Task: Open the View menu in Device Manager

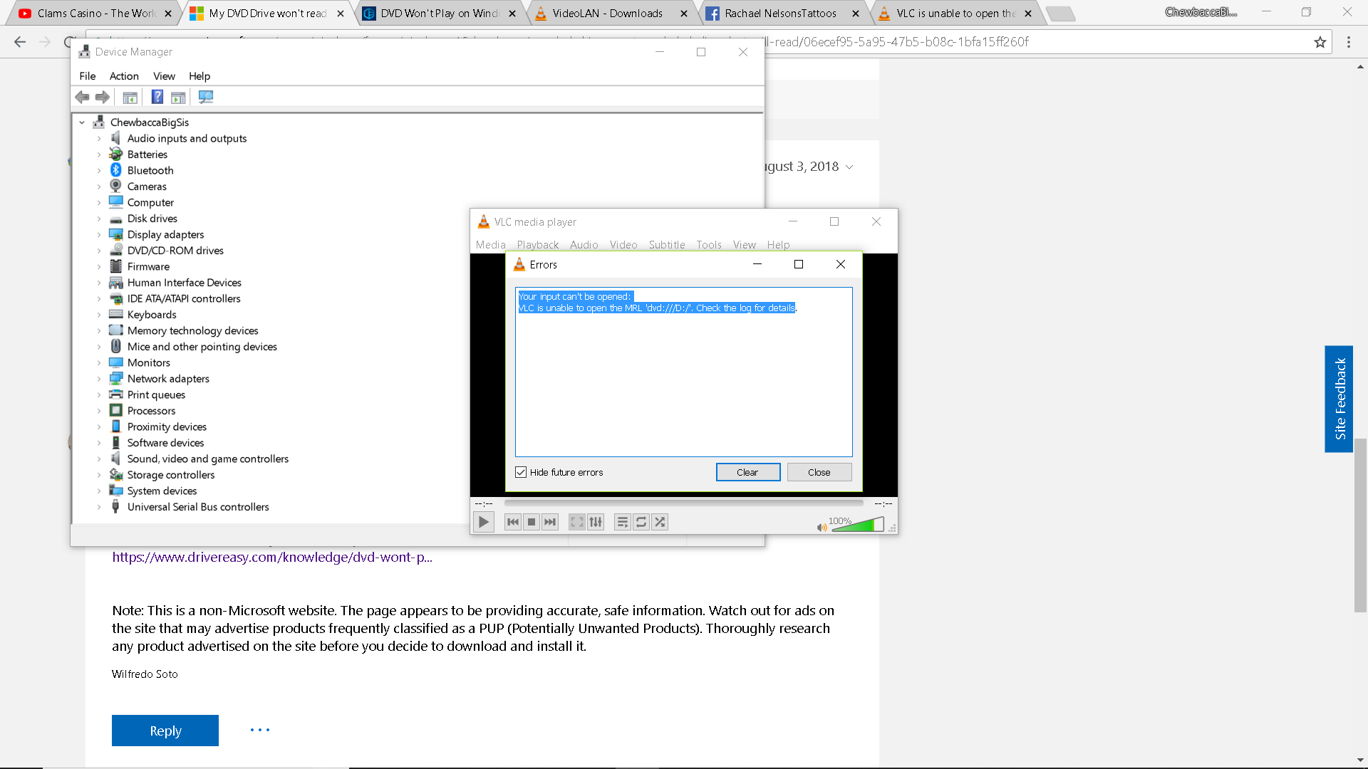Action: 164,76
